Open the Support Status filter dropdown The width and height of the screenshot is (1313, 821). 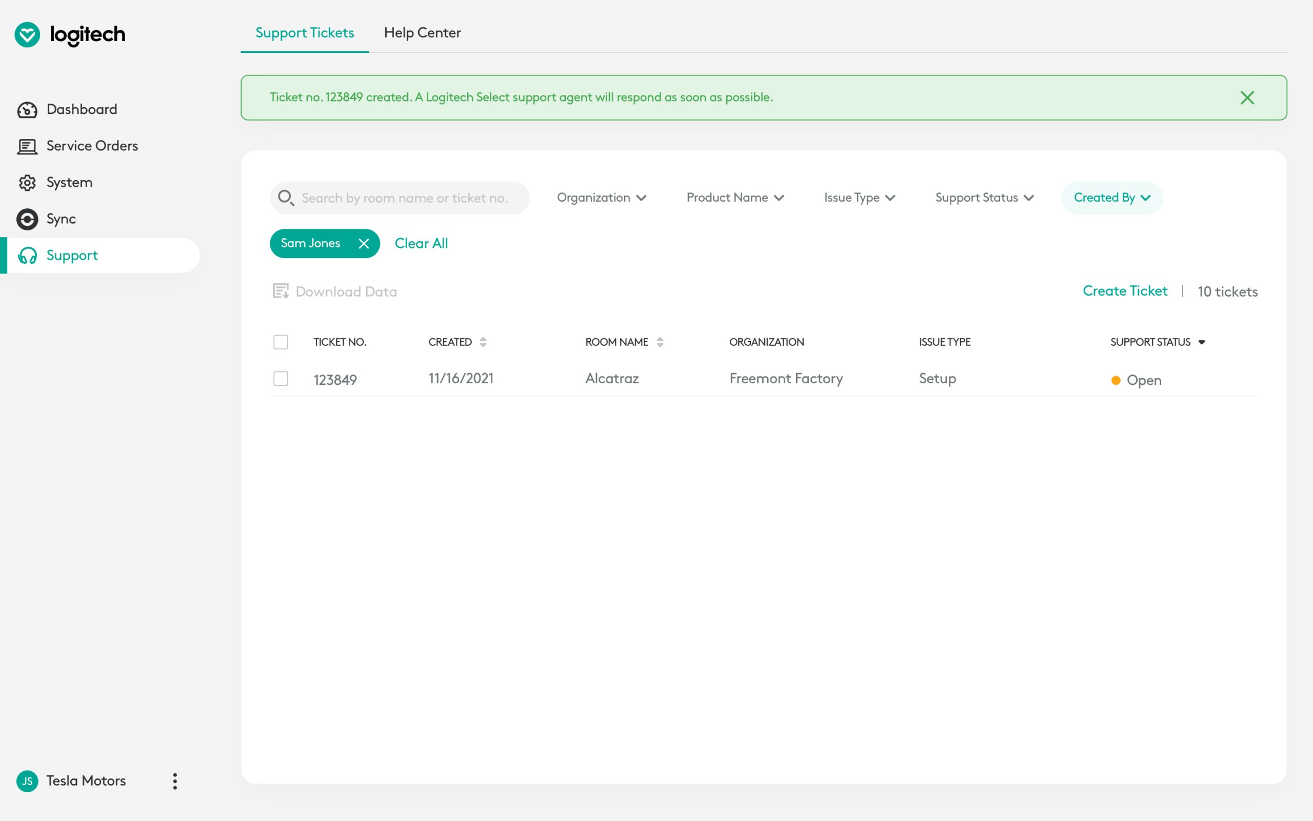(x=984, y=198)
